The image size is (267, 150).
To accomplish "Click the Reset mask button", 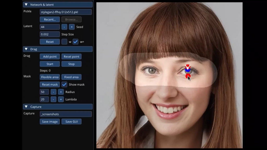I will (50, 85).
